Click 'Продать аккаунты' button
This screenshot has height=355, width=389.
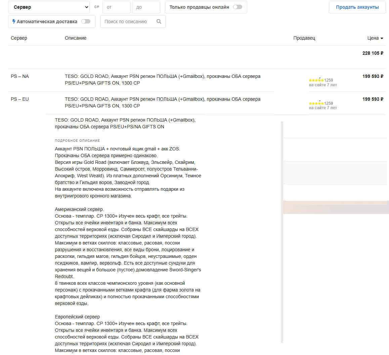[x=357, y=7]
